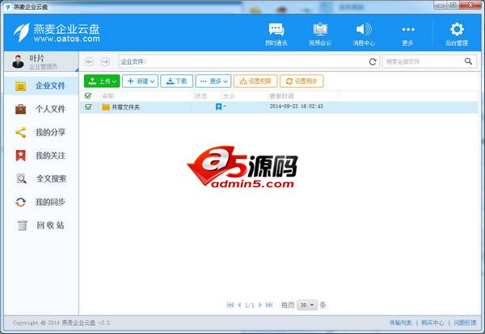
Task: Open 回收站 recycle bin in sidebar
Action: pyautogui.click(x=41, y=225)
